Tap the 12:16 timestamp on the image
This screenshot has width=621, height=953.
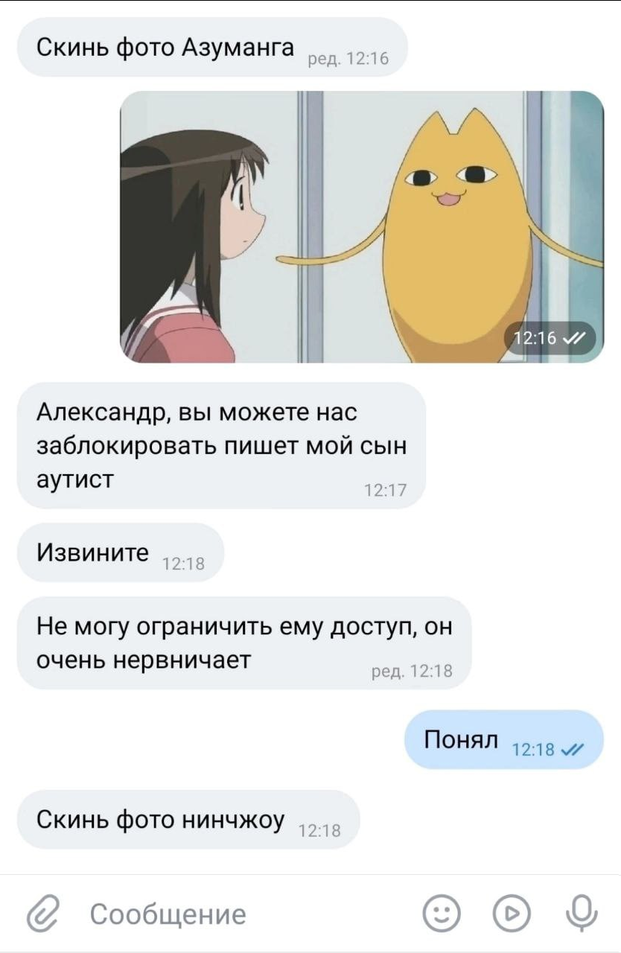(x=535, y=339)
